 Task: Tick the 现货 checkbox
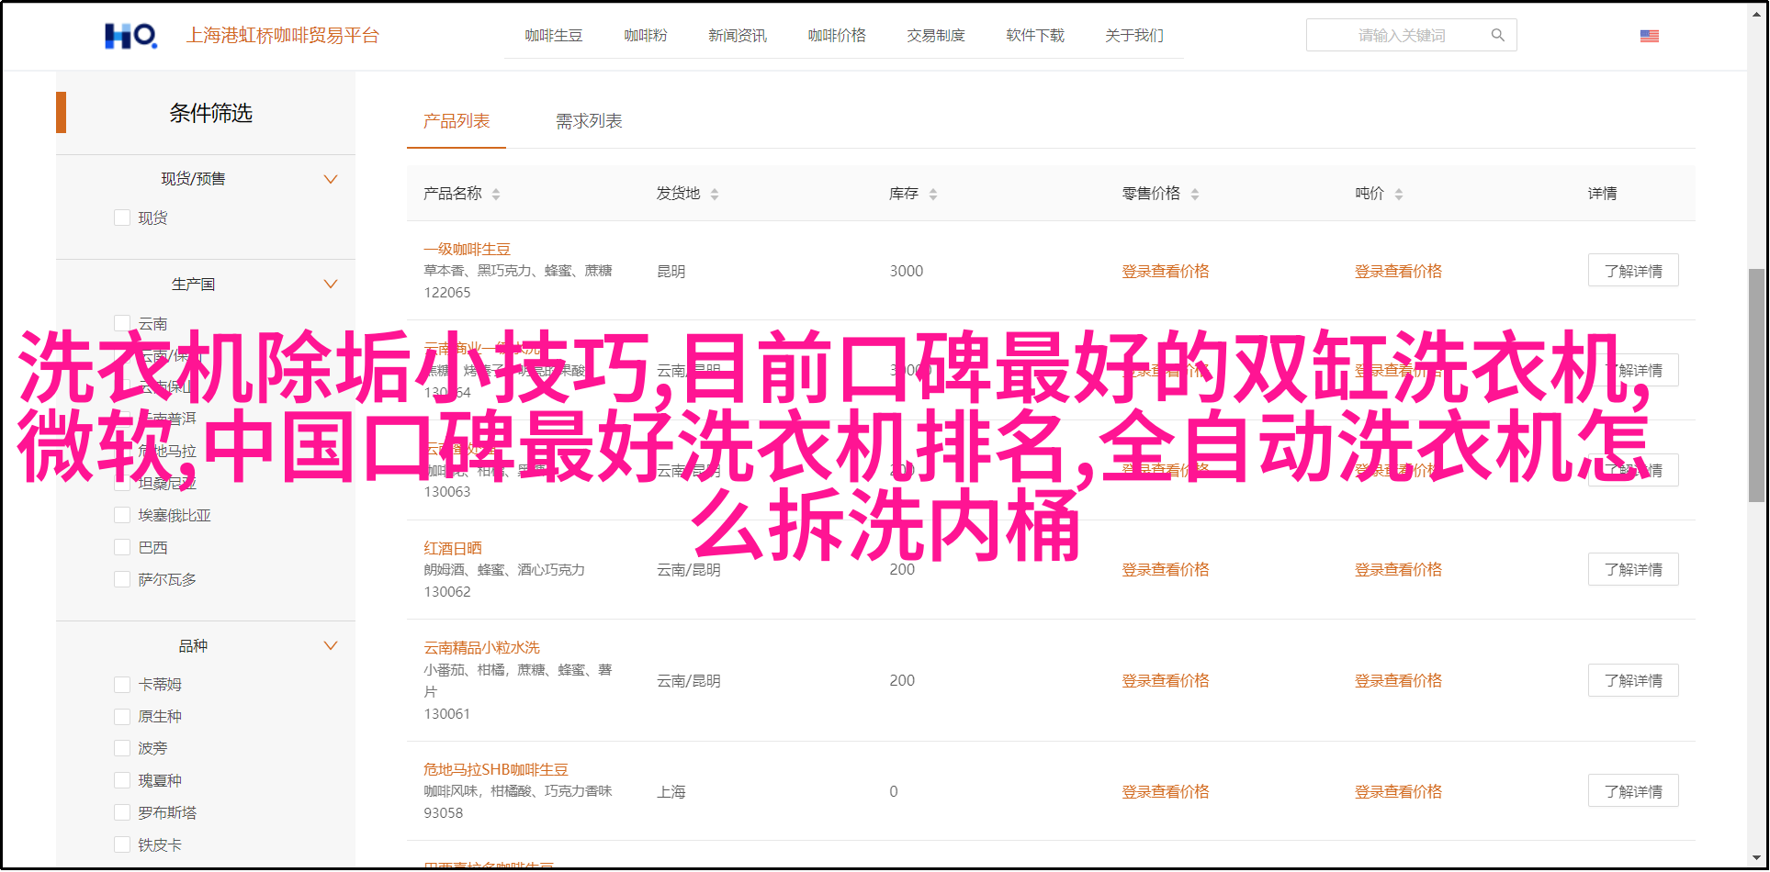coord(122,218)
